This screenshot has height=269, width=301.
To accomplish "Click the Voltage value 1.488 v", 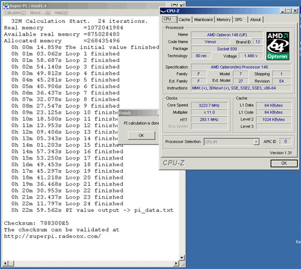I will click(x=251, y=56).
